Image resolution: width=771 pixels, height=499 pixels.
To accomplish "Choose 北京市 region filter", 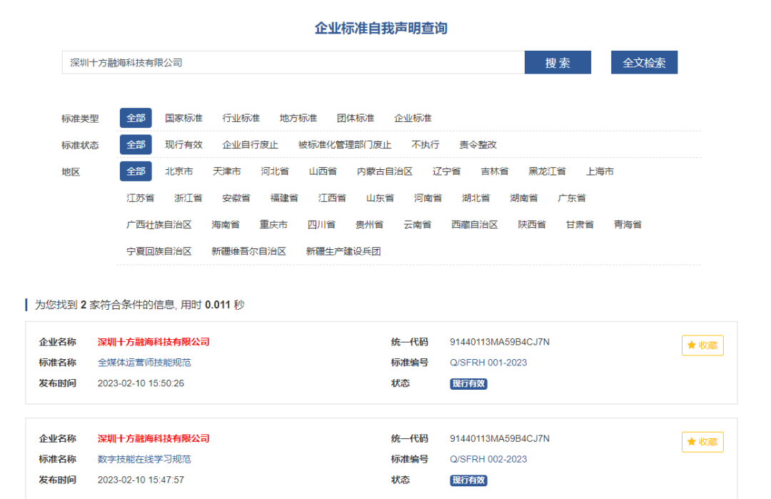I will 178,171.
